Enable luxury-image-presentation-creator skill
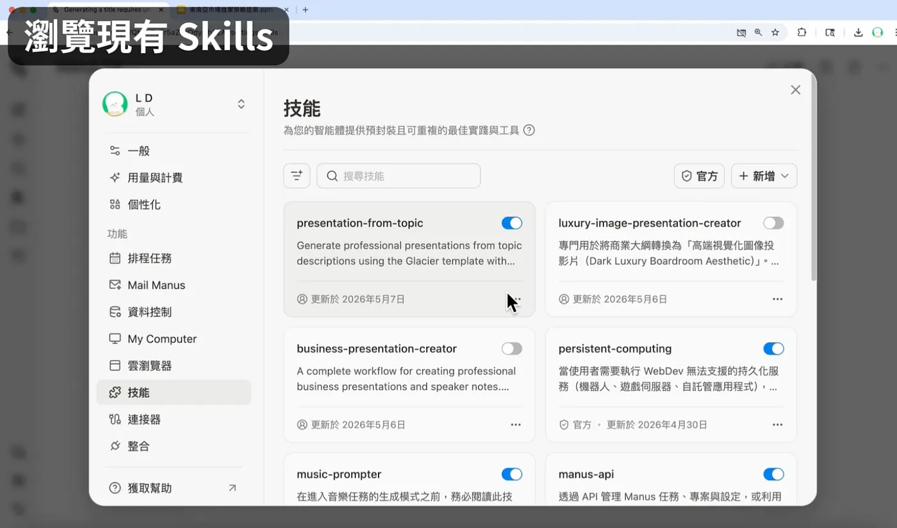 (x=773, y=223)
